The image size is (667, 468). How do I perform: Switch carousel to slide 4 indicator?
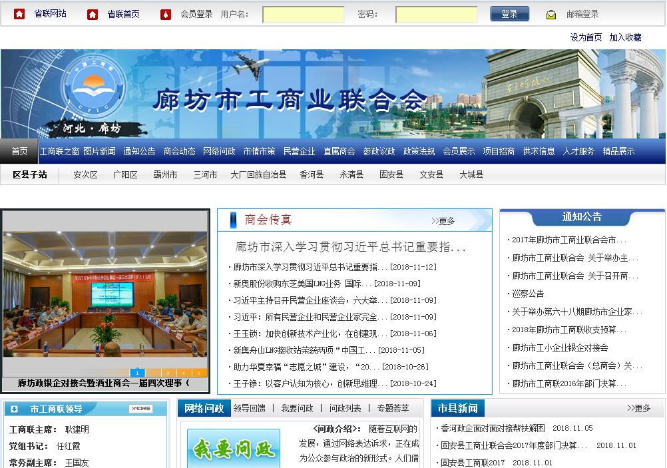point(184,373)
